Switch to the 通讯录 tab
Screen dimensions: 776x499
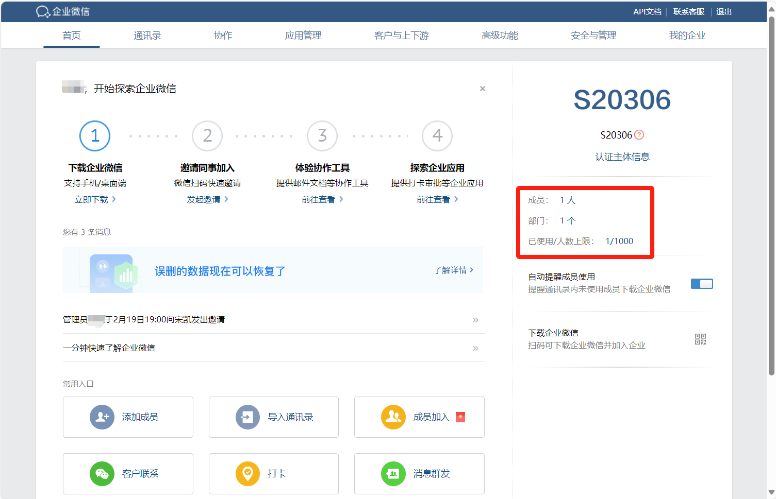click(x=147, y=35)
